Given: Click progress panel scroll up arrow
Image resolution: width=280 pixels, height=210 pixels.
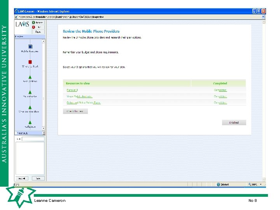Looking at the screenshot, I should [x=44, y=41].
